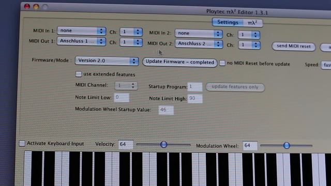
Task: Click the Velocity slider handle
Action: coord(163,145)
